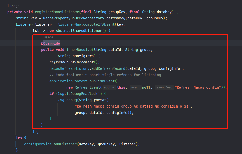Click the 'eventDesc:' inlay parameter hint

coord(164,87)
